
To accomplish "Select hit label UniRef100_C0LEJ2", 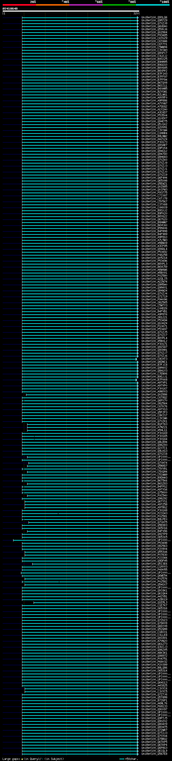I will click(154, 56).
